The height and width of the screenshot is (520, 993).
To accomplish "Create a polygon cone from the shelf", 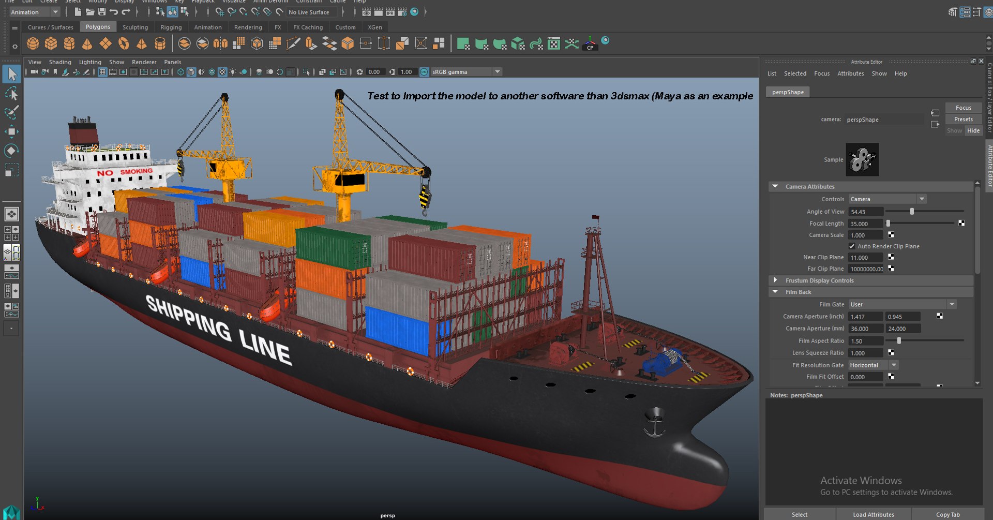I will pos(87,44).
